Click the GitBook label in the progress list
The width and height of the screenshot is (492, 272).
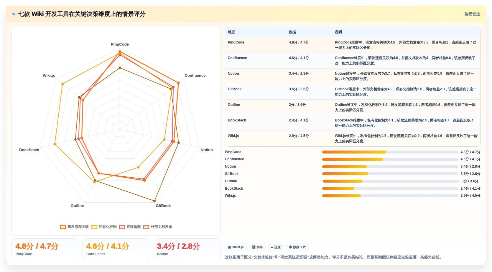[232, 174]
